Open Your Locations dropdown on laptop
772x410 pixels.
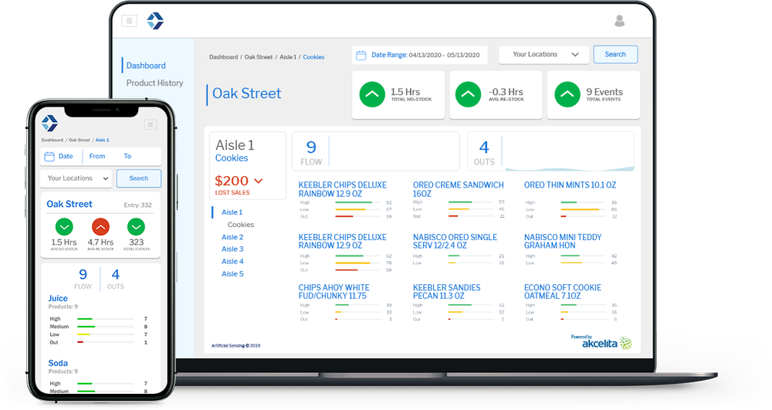[543, 55]
